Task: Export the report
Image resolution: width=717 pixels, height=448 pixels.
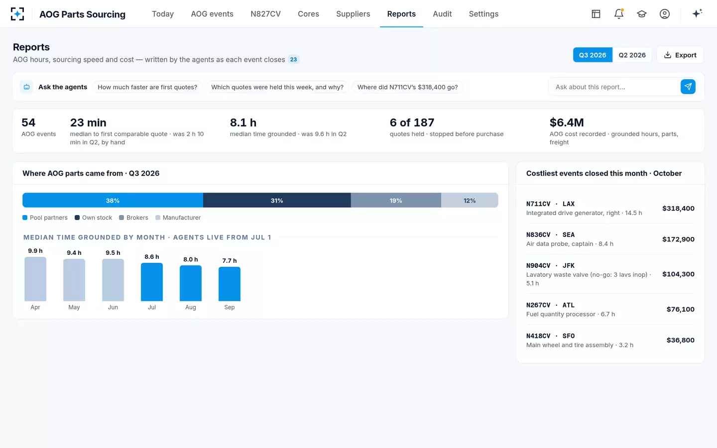Action: (x=680, y=55)
